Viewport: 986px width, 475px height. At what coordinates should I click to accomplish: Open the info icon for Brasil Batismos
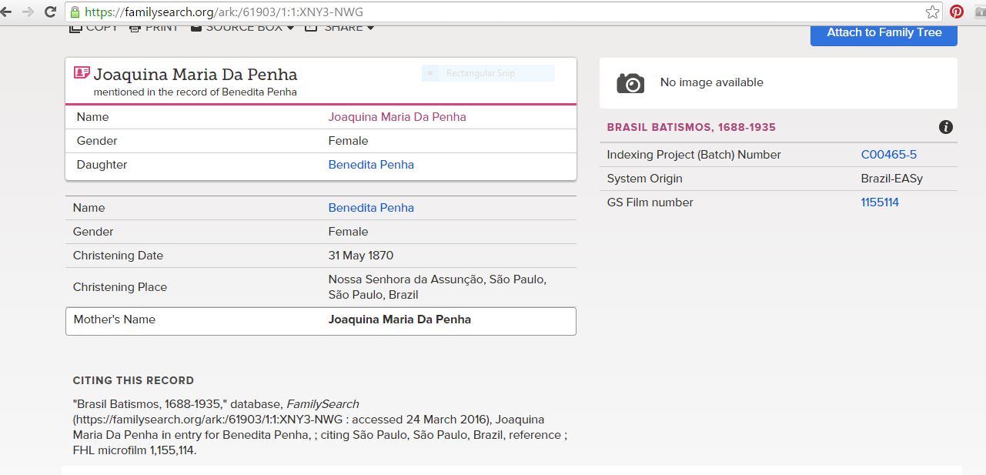click(946, 127)
